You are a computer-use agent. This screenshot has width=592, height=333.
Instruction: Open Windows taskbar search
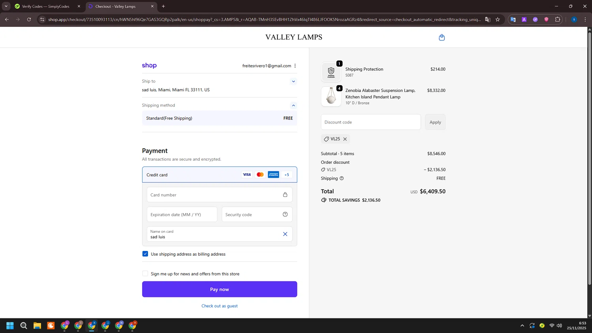coord(24,326)
